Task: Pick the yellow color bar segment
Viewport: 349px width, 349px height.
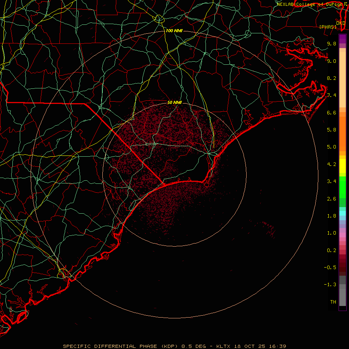Action: coord(342,166)
